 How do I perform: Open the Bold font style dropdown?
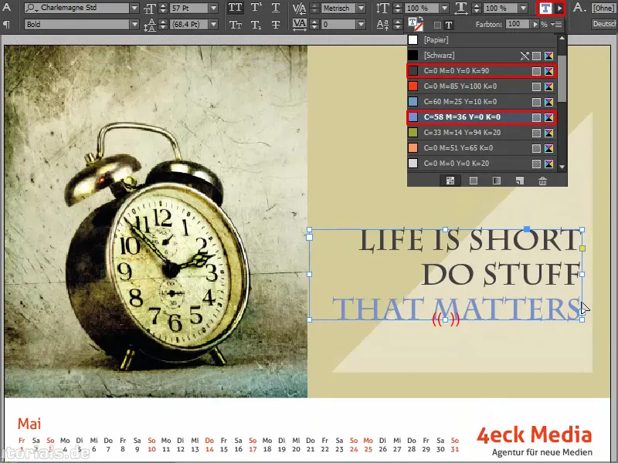click(x=134, y=25)
